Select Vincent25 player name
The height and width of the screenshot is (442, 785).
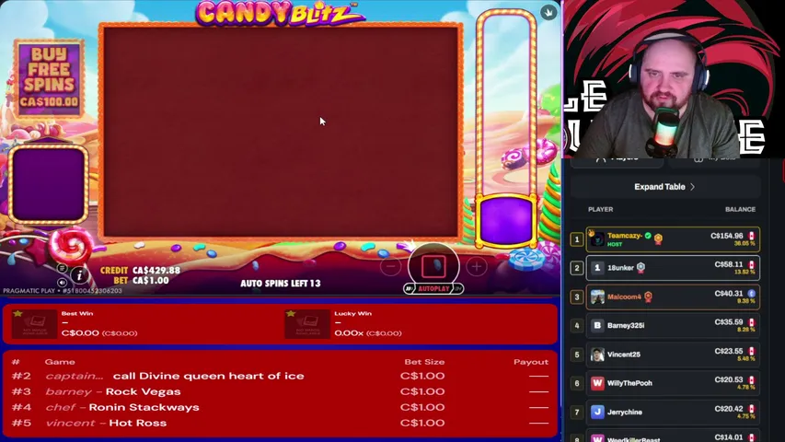pos(624,355)
